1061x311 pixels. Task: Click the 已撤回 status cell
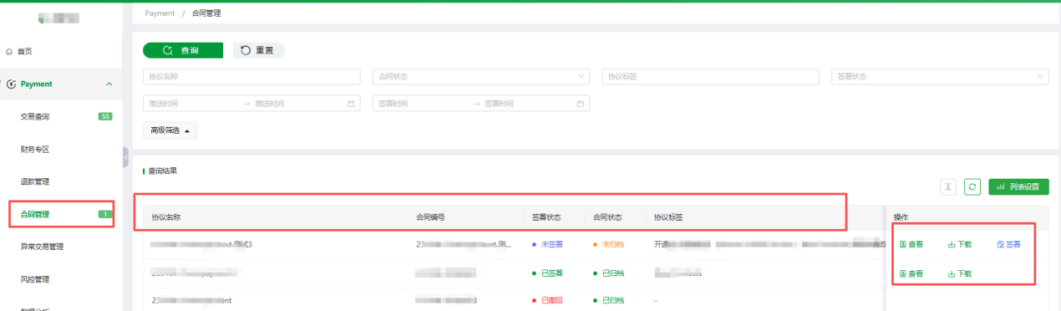pyautogui.click(x=547, y=300)
